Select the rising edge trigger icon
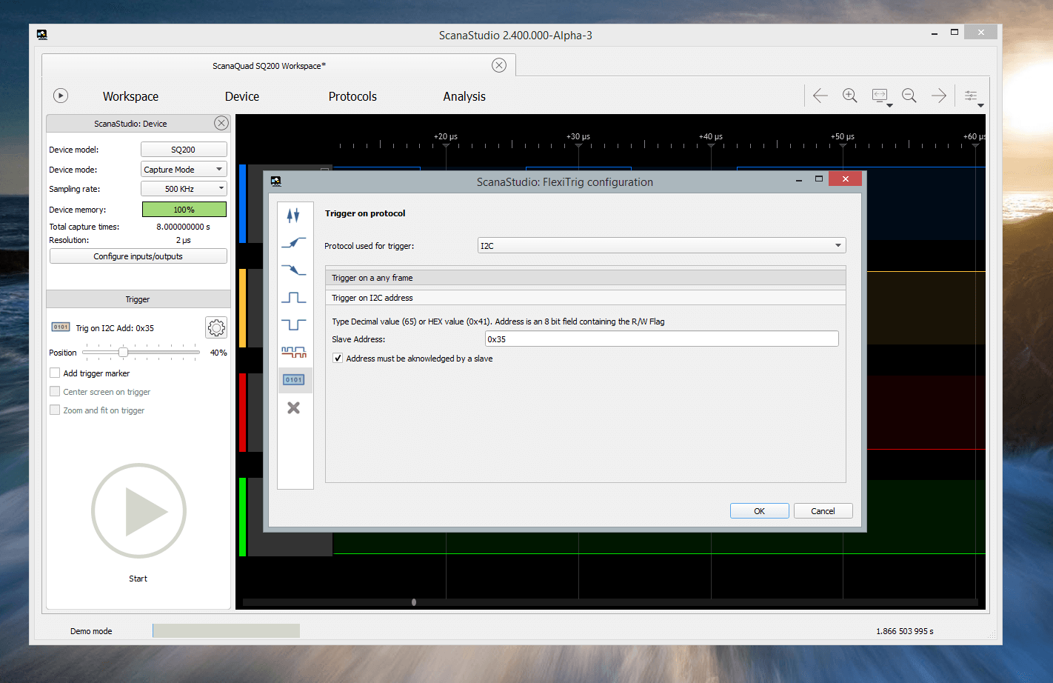The height and width of the screenshot is (683, 1053). [295, 242]
